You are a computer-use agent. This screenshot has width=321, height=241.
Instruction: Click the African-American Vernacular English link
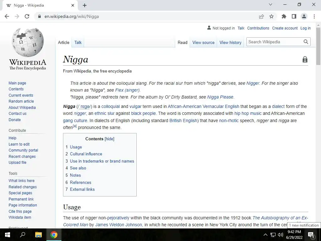tap(203, 106)
